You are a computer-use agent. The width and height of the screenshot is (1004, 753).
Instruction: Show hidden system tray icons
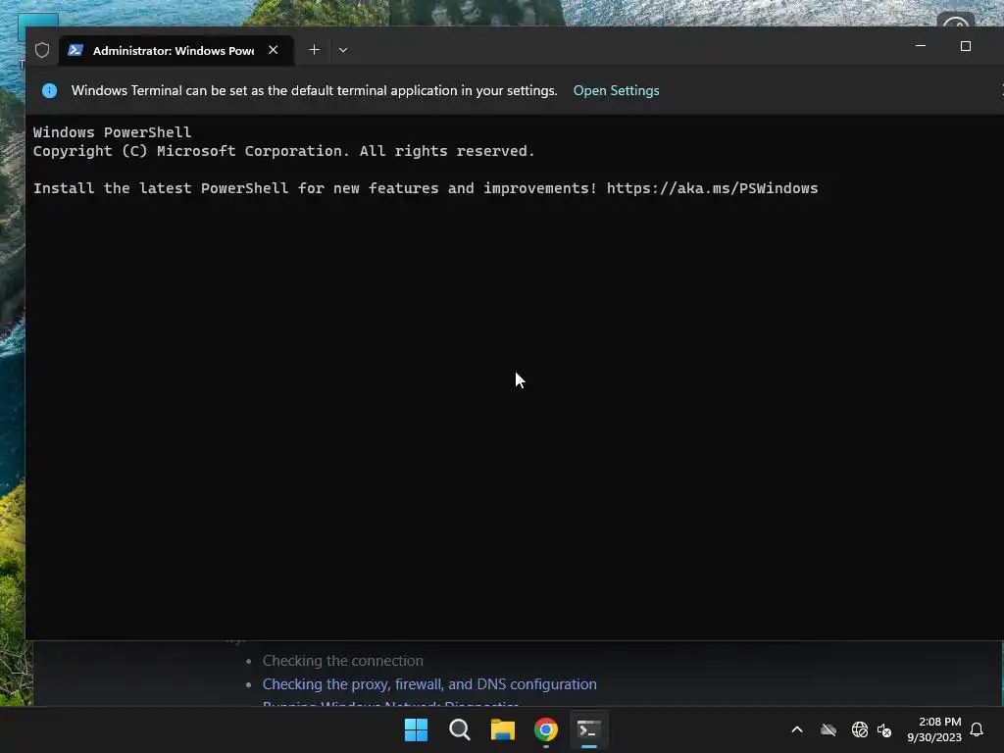coord(797,729)
